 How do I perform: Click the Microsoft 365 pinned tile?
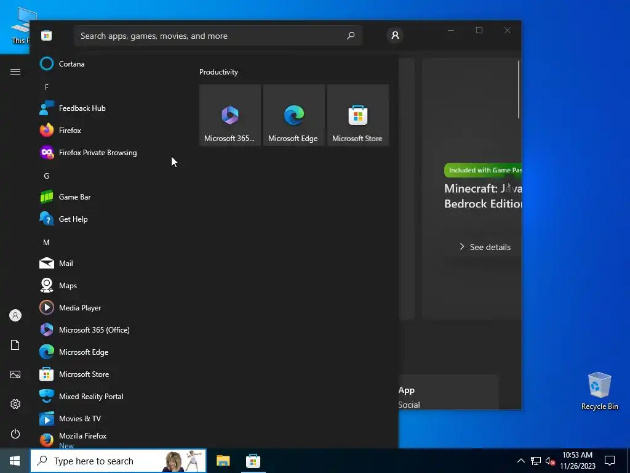click(x=230, y=115)
